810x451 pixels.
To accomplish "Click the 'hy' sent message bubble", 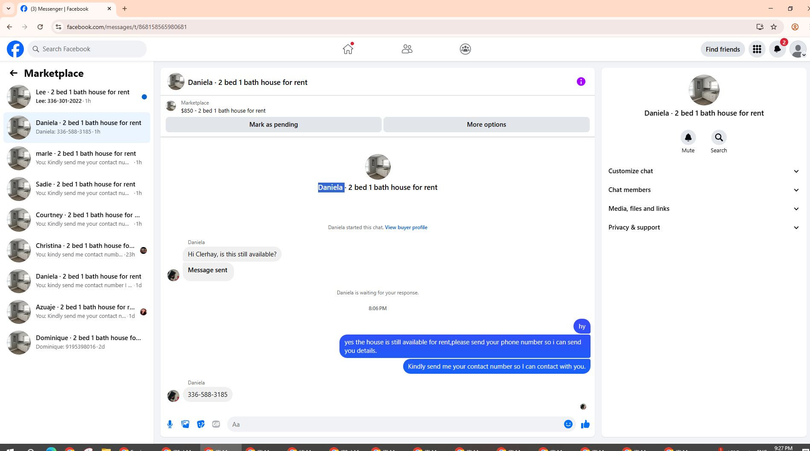I will [582, 326].
